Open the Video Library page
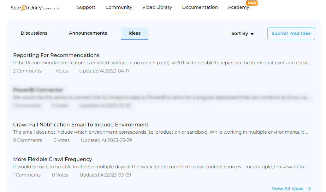 (x=157, y=7)
